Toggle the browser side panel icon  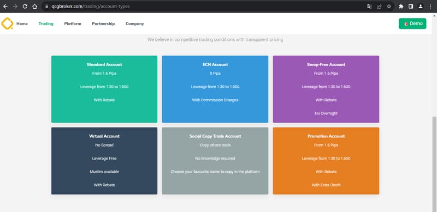click(x=411, y=7)
